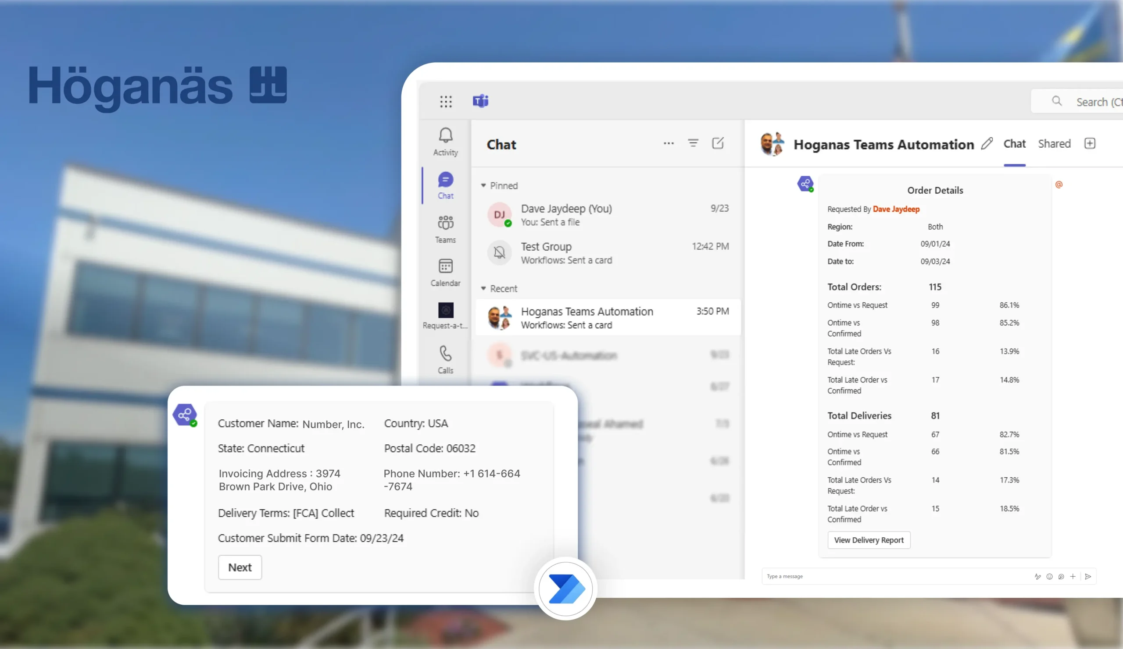Click the Hoganas Teams Automation group avatar in header

click(773, 144)
